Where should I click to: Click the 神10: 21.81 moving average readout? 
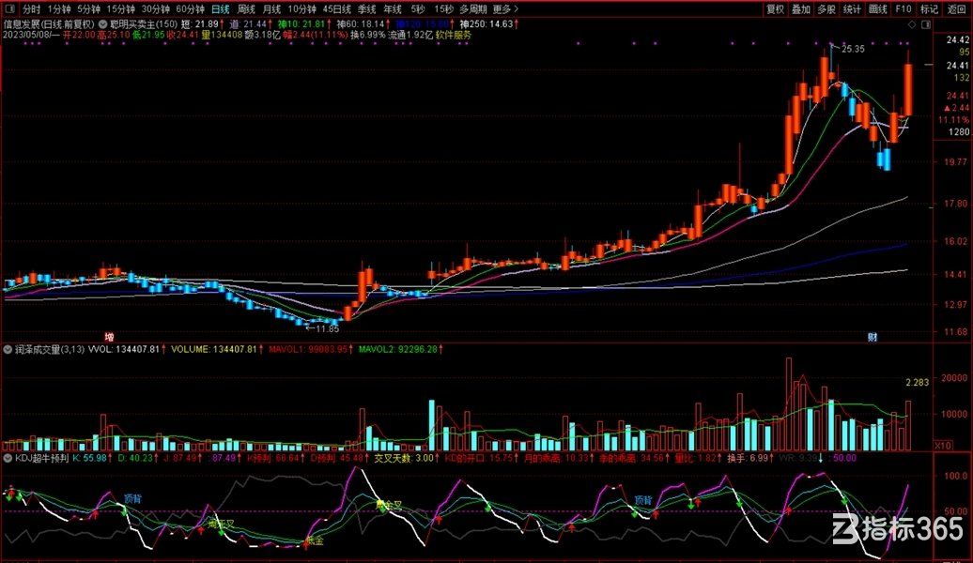301,24
